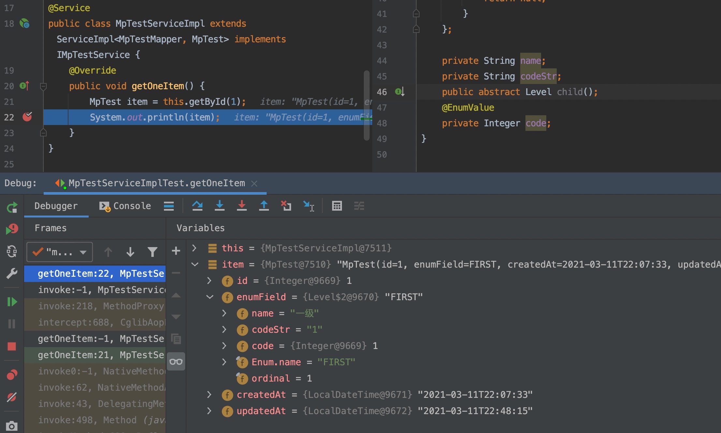Image resolution: width=721 pixels, height=433 pixels.
Task: Click the Run to Cursor icon
Action: [x=308, y=206]
